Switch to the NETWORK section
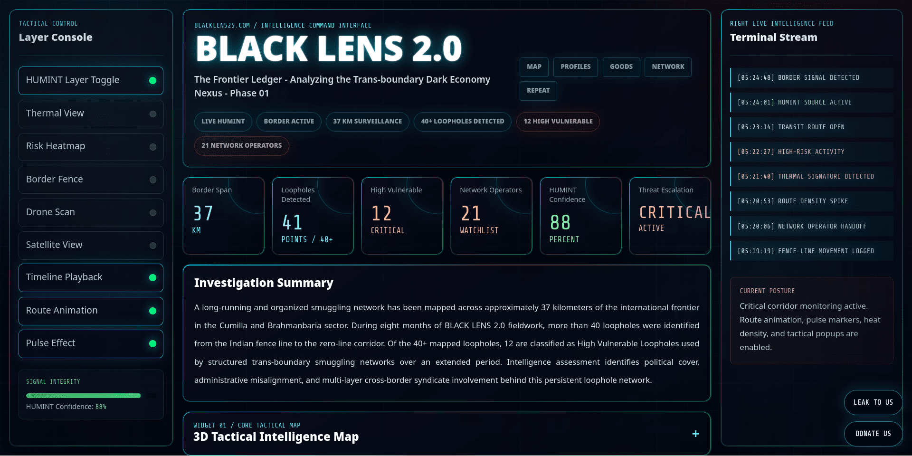This screenshot has height=456, width=912. [x=668, y=67]
